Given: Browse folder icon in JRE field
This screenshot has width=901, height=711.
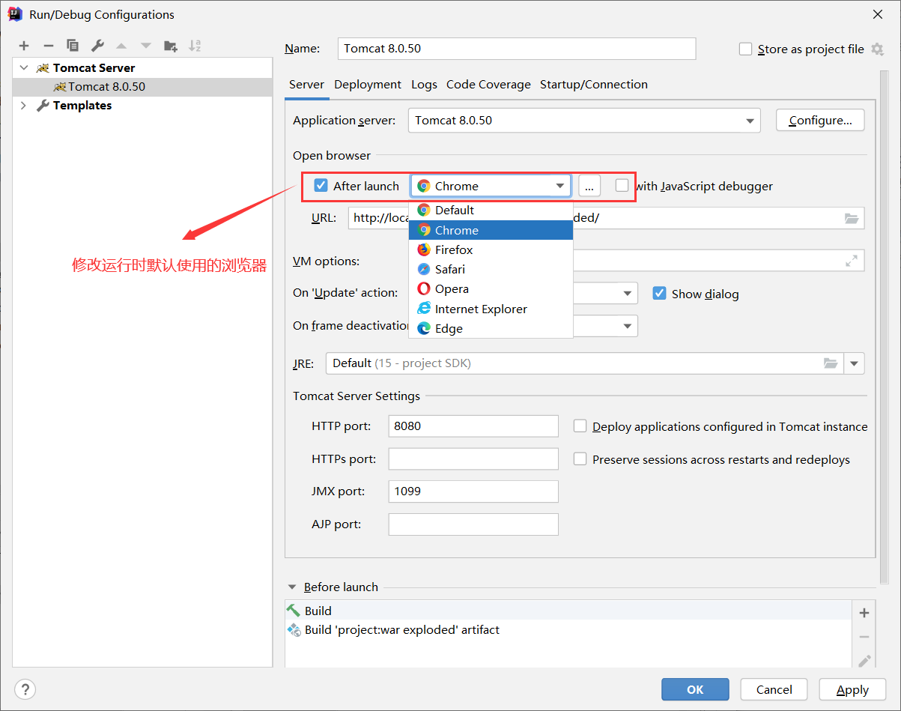Looking at the screenshot, I should point(831,363).
